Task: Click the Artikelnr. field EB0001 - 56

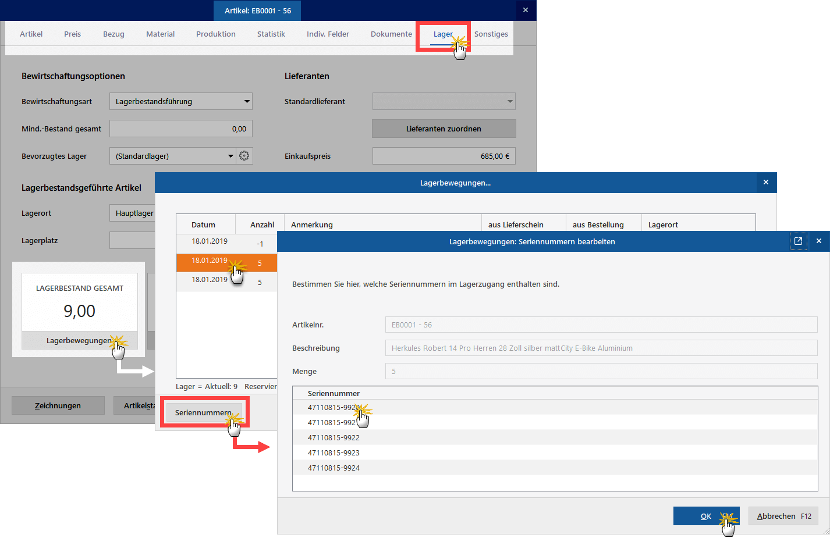Action: point(601,325)
